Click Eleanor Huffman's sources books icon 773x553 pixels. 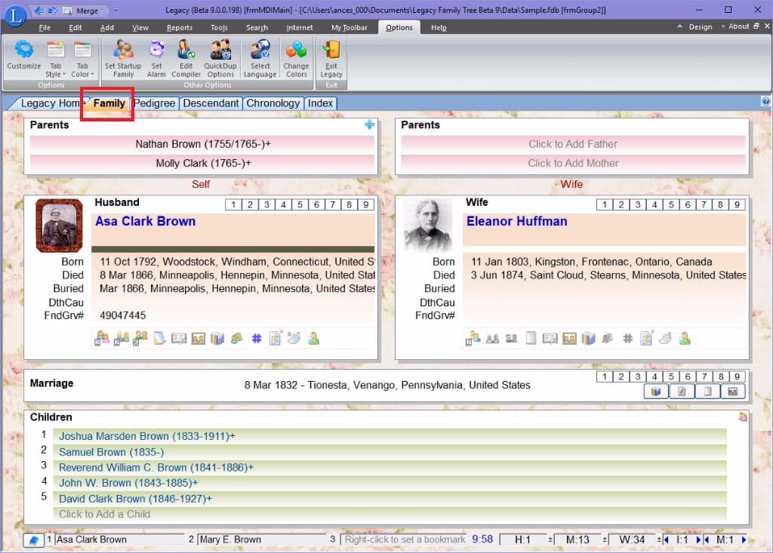588,339
